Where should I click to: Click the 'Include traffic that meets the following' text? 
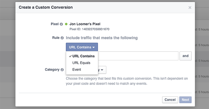(x=102, y=38)
